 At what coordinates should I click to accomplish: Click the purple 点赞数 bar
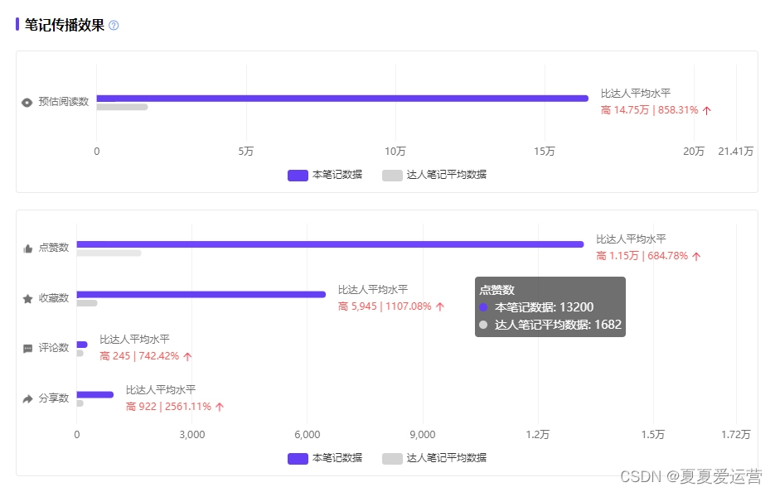coord(330,244)
